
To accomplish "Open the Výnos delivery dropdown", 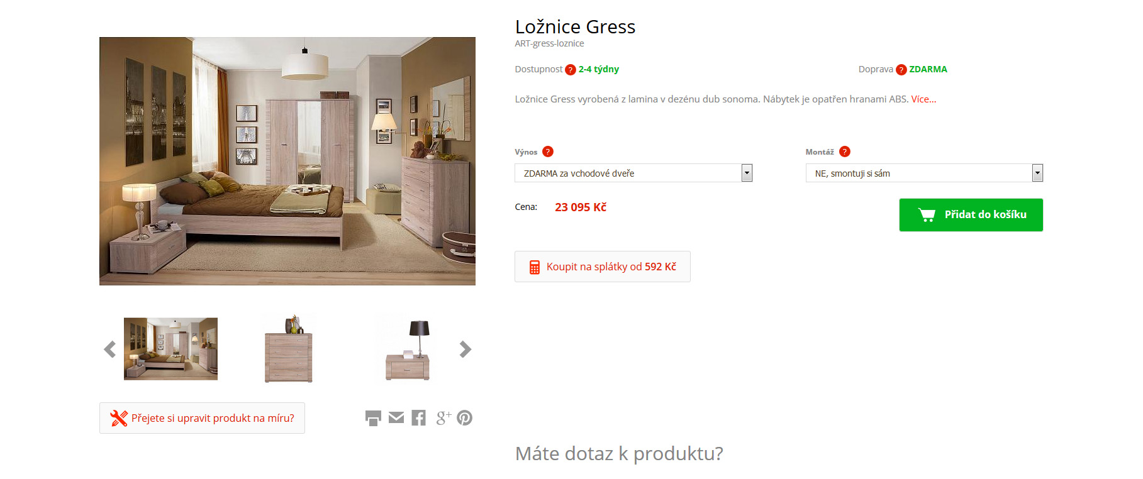I will (633, 173).
